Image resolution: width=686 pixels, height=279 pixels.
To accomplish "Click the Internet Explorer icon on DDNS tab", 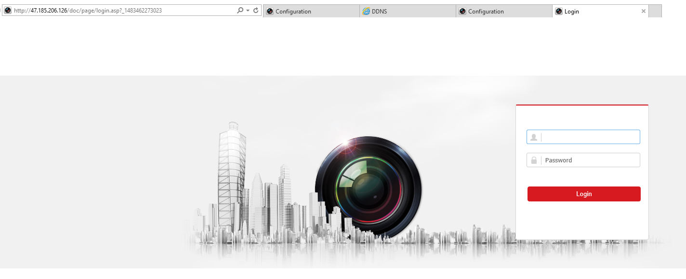I will pos(366,12).
